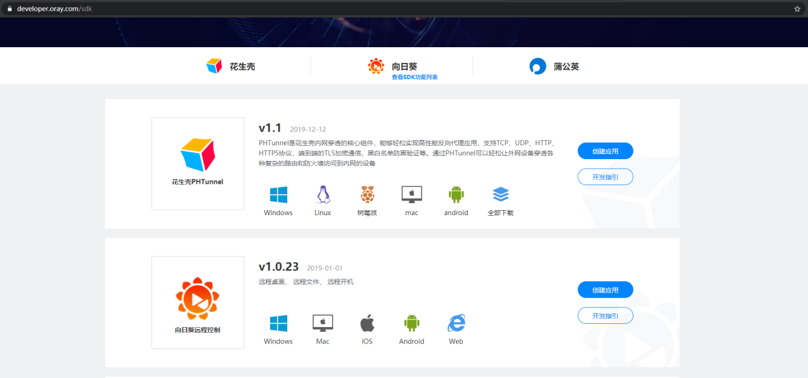This screenshot has width=808, height=378.
Task: Open 全部下载 all downloads icon
Action: coord(501,195)
